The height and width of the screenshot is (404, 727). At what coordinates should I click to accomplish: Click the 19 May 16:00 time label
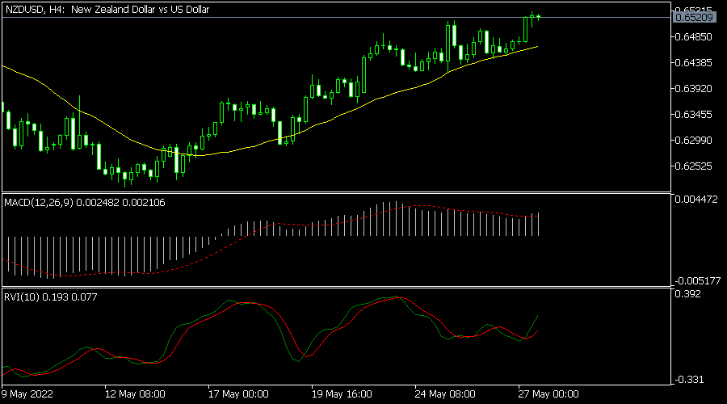342,394
